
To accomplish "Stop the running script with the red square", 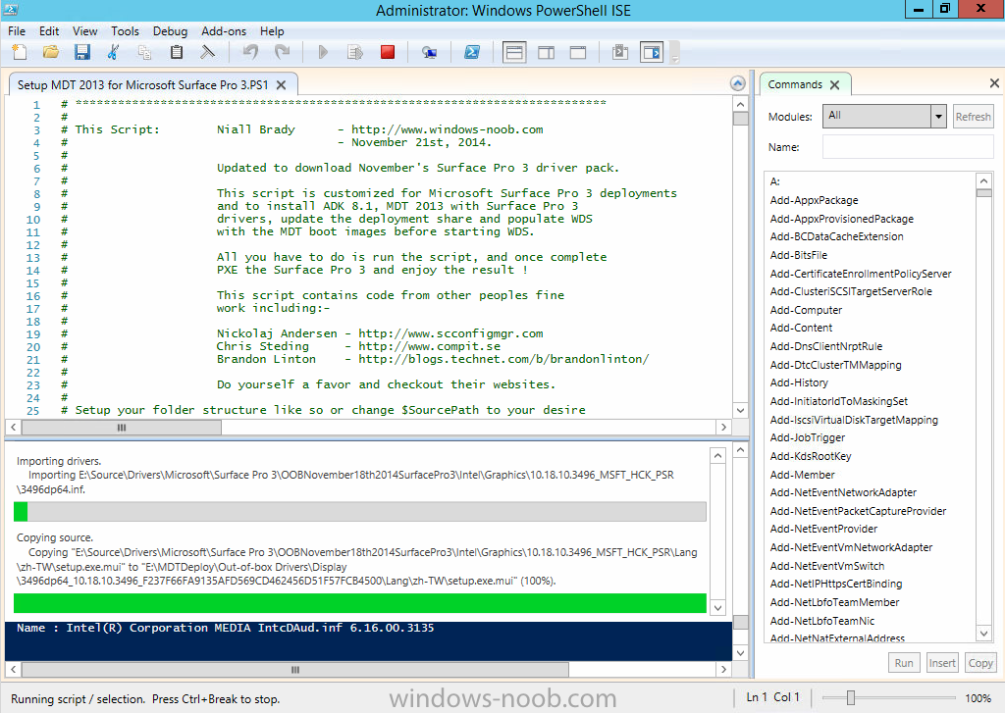I will pos(387,52).
